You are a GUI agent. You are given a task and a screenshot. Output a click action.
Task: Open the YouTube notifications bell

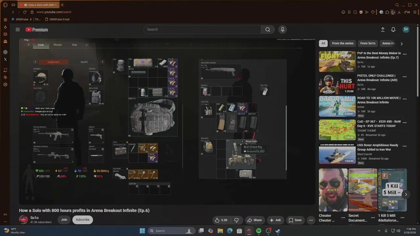click(x=393, y=29)
